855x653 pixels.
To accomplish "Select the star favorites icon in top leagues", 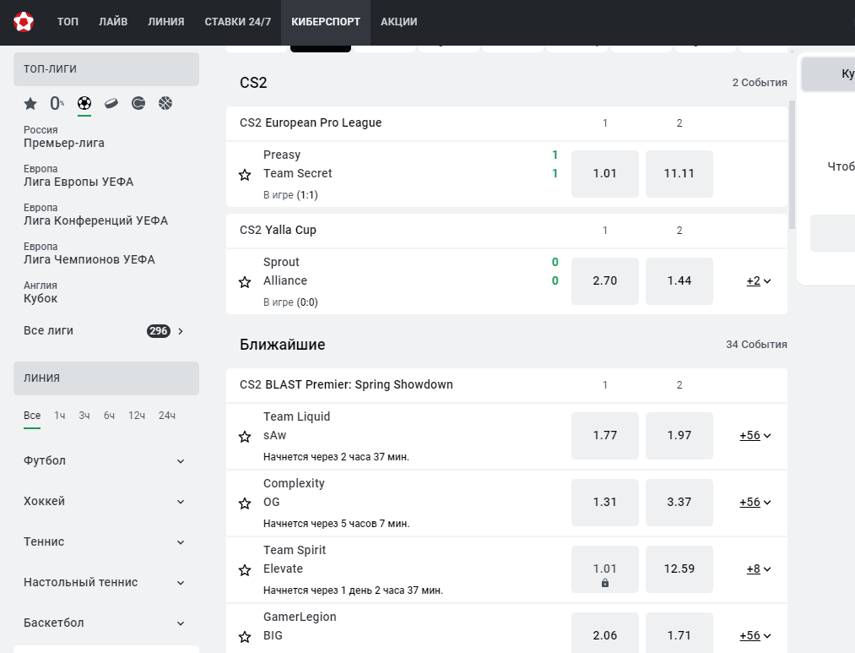I will [x=30, y=104].
